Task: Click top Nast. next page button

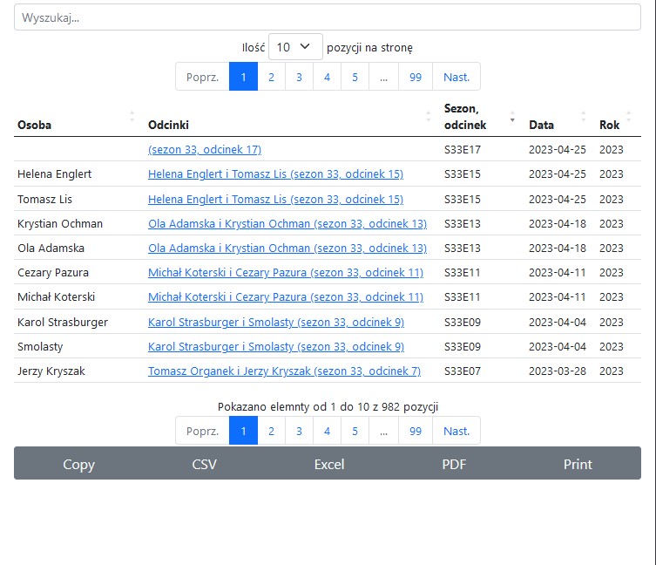Action: point(456,77)
